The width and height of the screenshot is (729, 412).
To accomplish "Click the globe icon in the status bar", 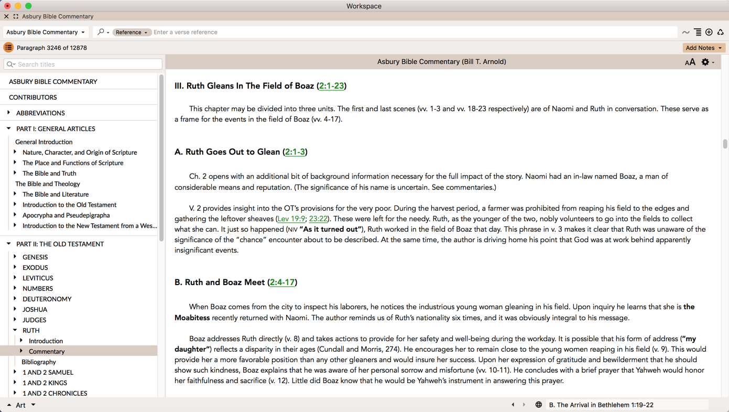I will click(538, 405).
